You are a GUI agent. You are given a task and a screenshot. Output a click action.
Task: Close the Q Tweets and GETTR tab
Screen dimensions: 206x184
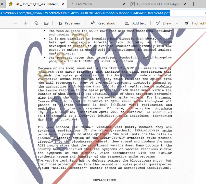[185, 4]
